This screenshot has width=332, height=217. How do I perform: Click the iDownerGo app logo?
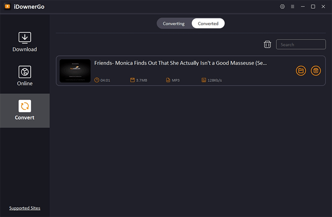[x=7, y=7]
